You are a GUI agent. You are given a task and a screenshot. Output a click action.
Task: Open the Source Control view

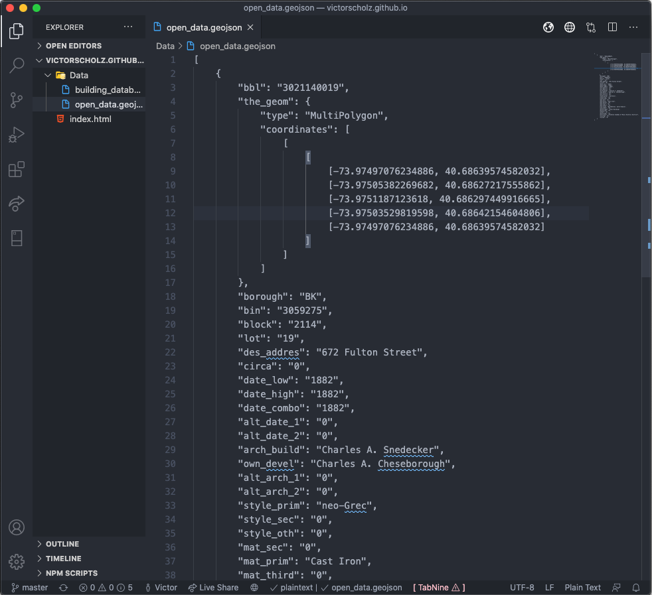[16, 99]
